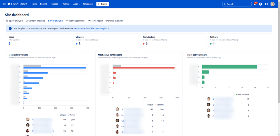
Task: Expand the Recent dropdown menu
Action: tap(44, 4)
